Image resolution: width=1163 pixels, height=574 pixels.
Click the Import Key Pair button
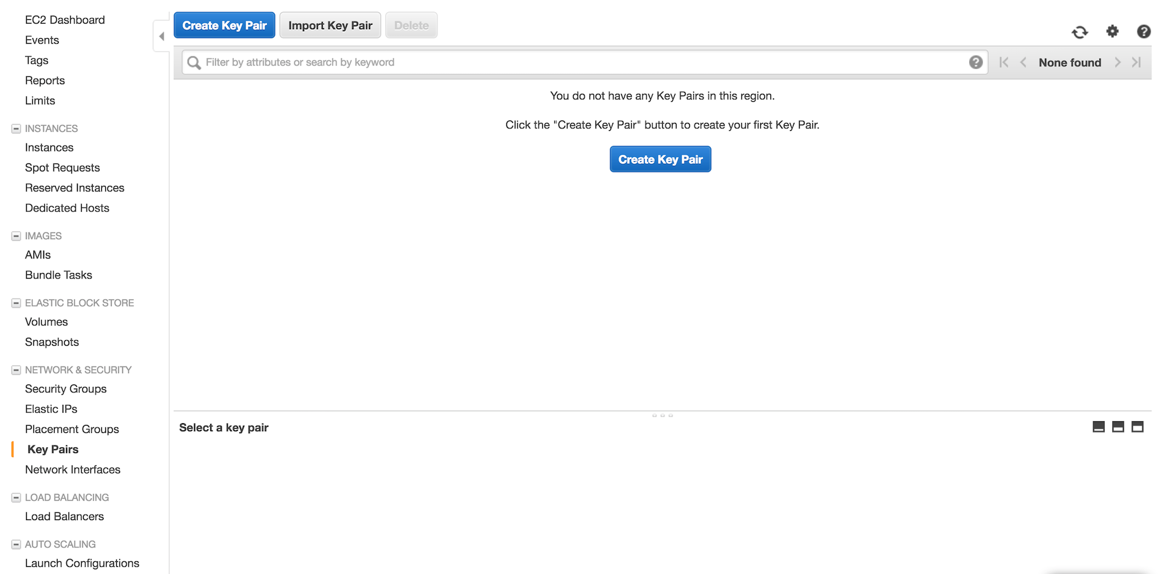pos(330,25)
